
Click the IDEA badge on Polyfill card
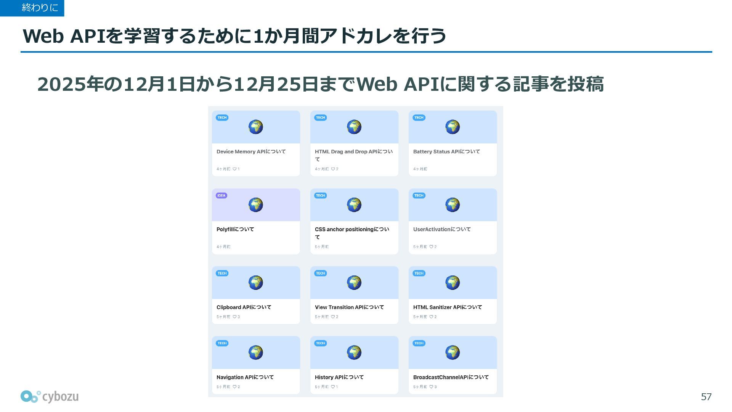[222, 195]
